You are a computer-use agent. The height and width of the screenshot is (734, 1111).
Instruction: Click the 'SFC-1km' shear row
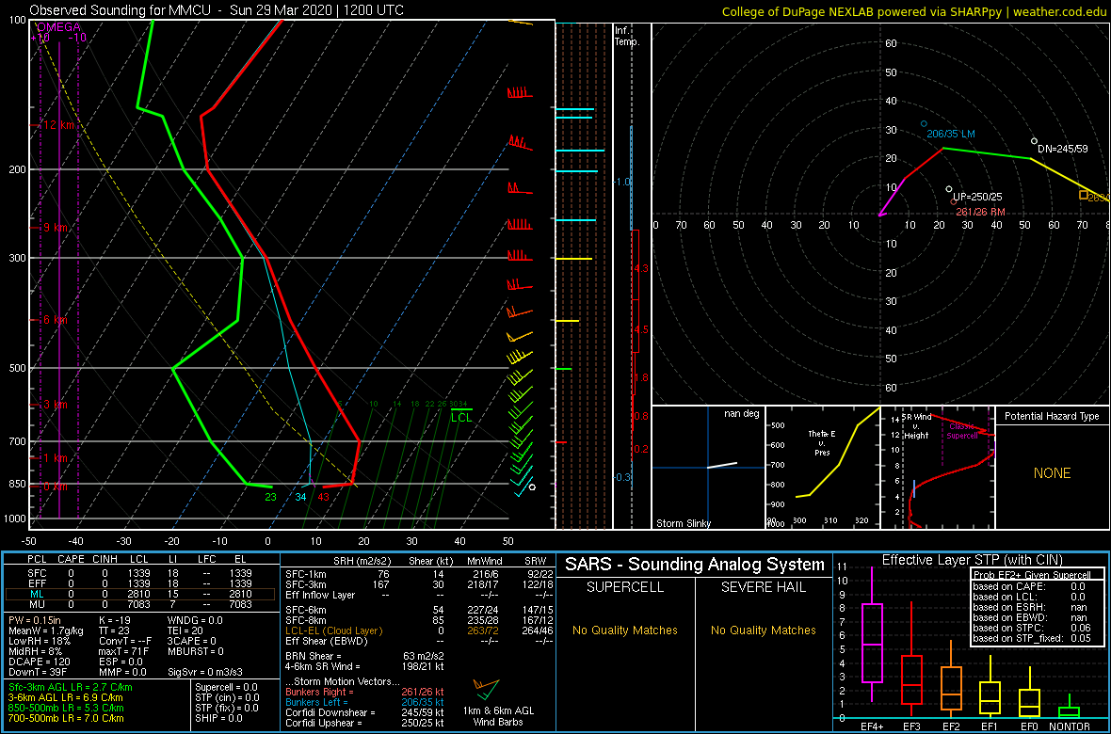[x=417, y=574]
